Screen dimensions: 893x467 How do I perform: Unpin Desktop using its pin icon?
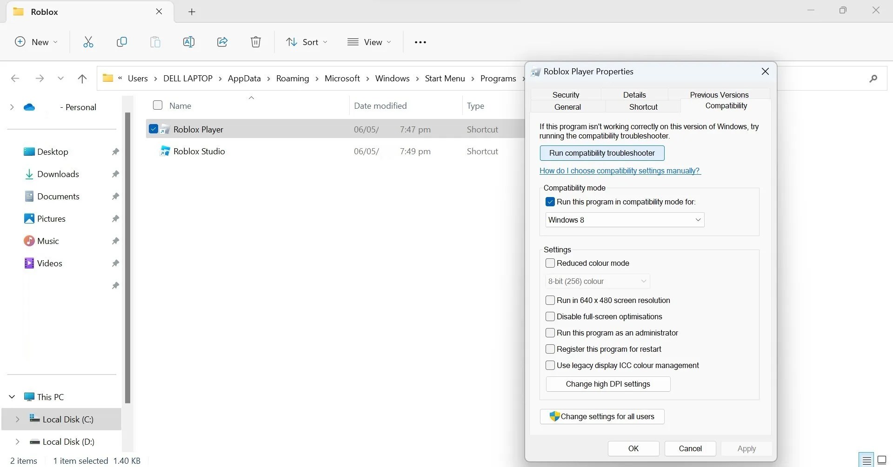115,152
